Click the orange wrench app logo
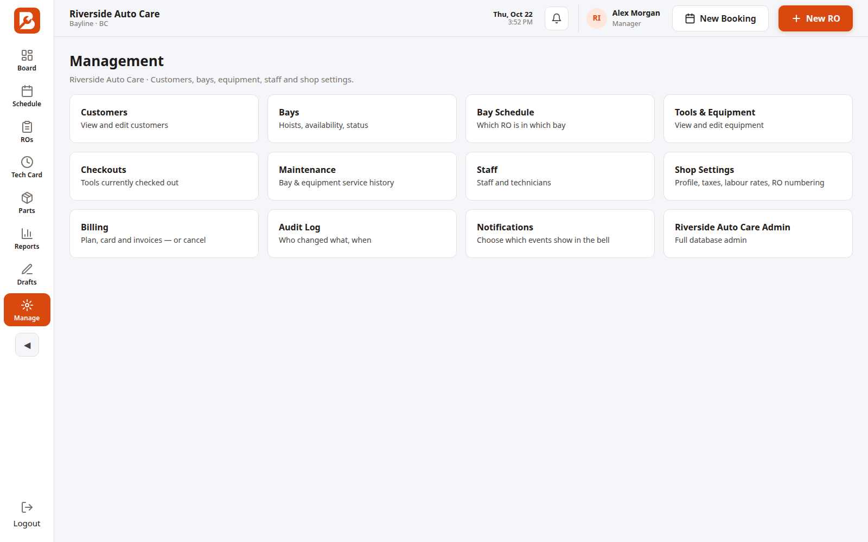The image size is (868, 542). 27,21
